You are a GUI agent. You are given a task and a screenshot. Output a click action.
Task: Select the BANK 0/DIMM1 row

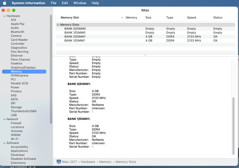click(x=146, y=37)
